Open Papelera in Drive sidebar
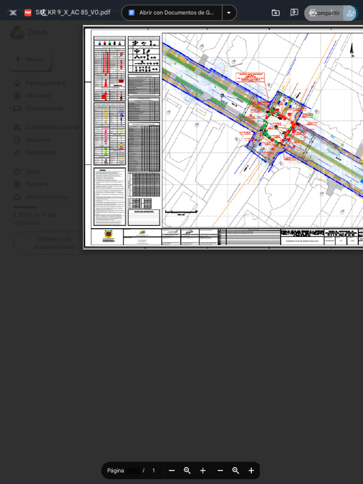The height and width of the screenshot is (484, 363). coord(37,184)
